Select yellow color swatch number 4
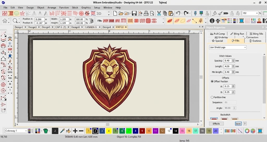Viewport: 267px width, 142px height. pyautogui.click(x=109, y=131)
